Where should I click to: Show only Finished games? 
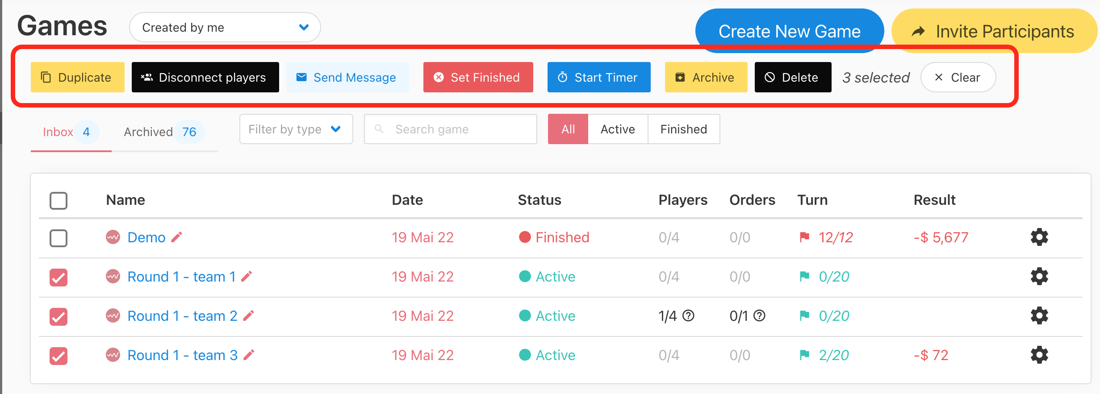coord(684,129)
